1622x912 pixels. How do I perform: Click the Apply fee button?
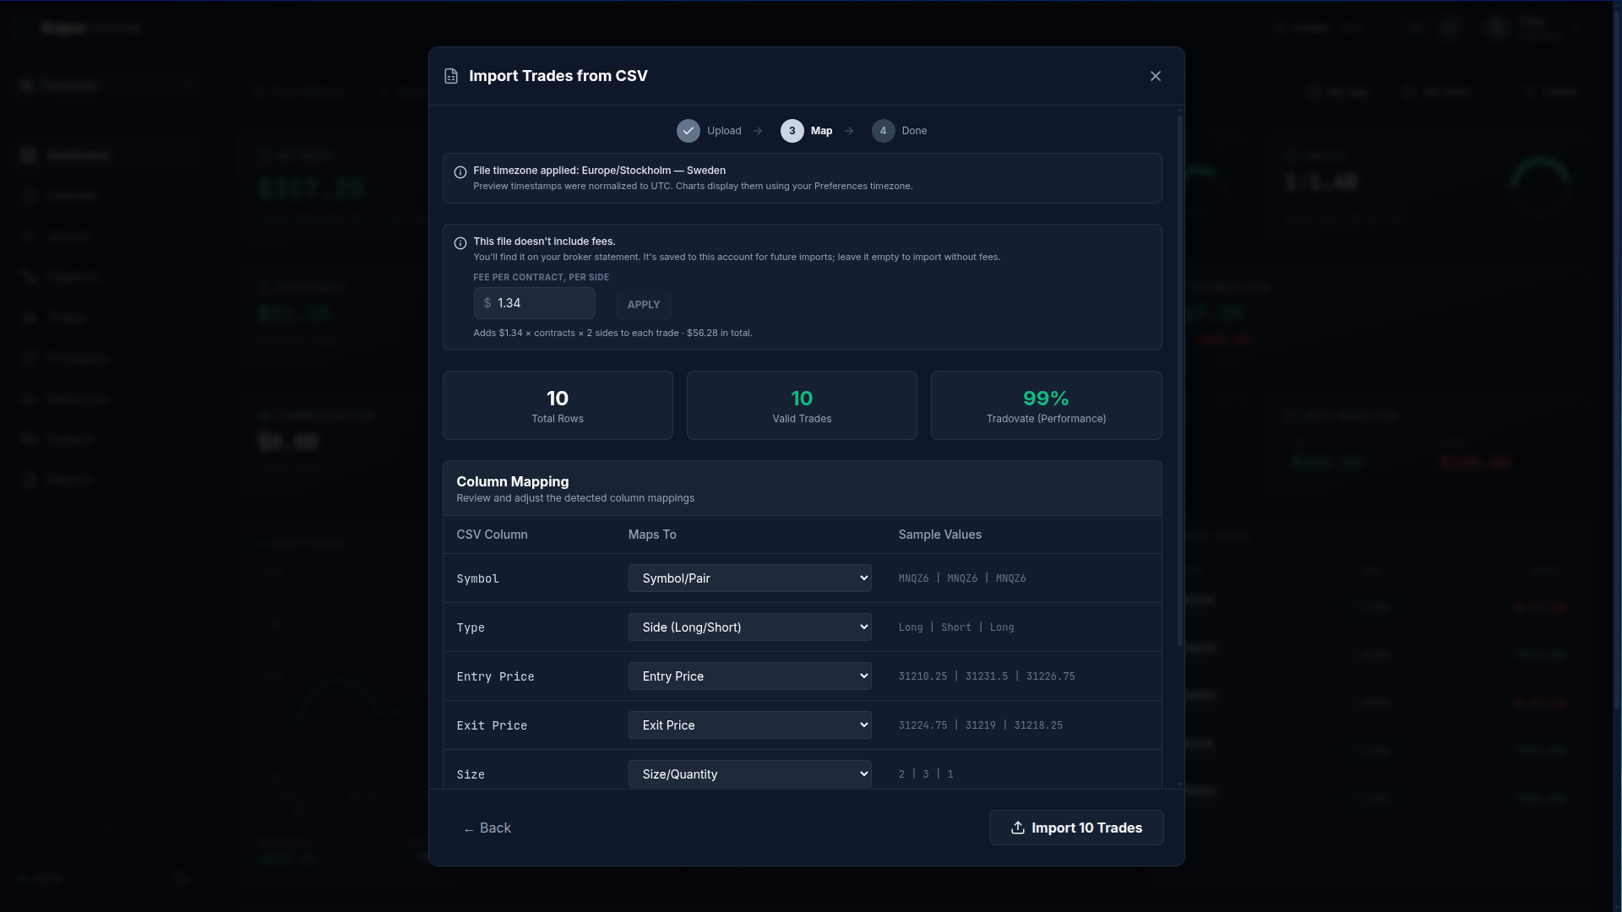point(644,305)
